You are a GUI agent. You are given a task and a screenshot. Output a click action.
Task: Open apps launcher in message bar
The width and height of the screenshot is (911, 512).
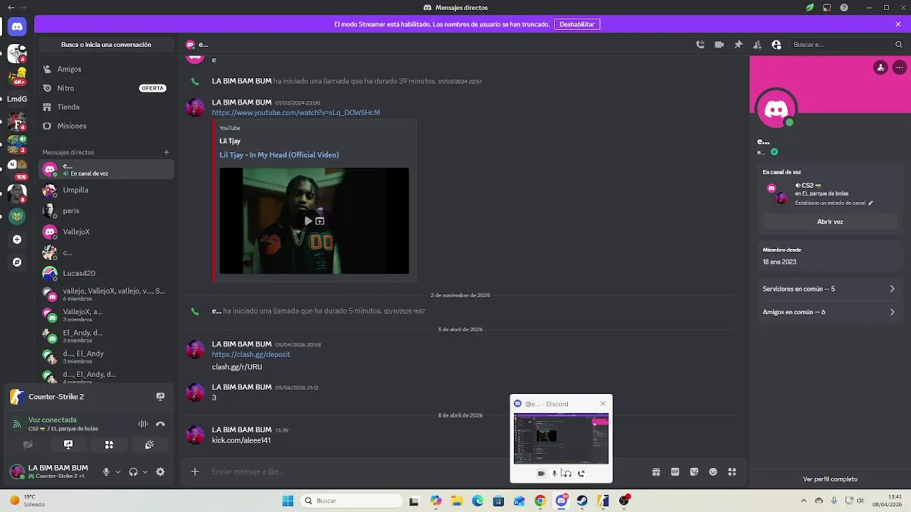[x=732, y=471]
